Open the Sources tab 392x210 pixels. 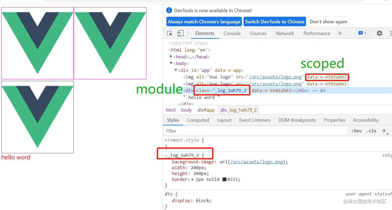pos(258,33)
